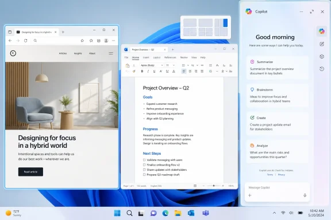The width and height of the screenshot is (331, 220).
Task: Click the zoom in plus button in Word status bar
Action: (x=223, y=186)
